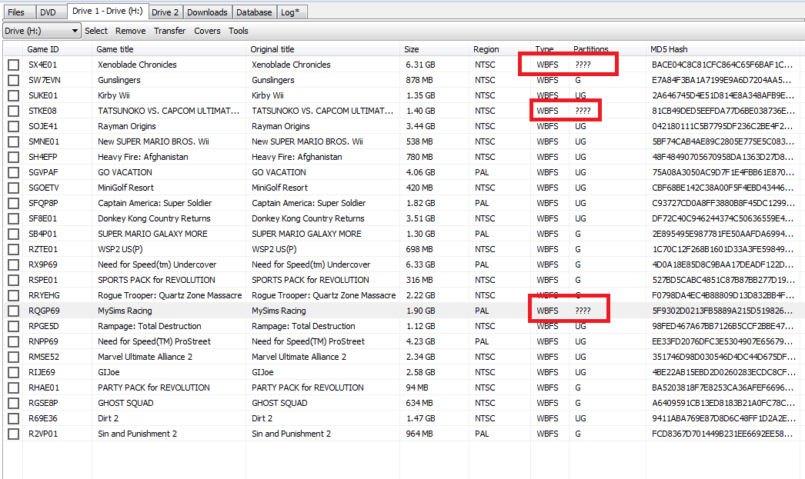Select Need for Speed(TM) ProStreet game title
The height and width of the screenshot is (479, 805).
[154, 341]
